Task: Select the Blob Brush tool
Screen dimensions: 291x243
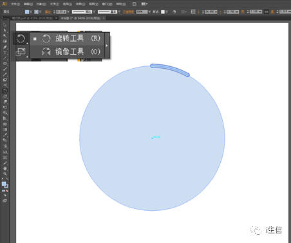Action: (x=5, y=80)
